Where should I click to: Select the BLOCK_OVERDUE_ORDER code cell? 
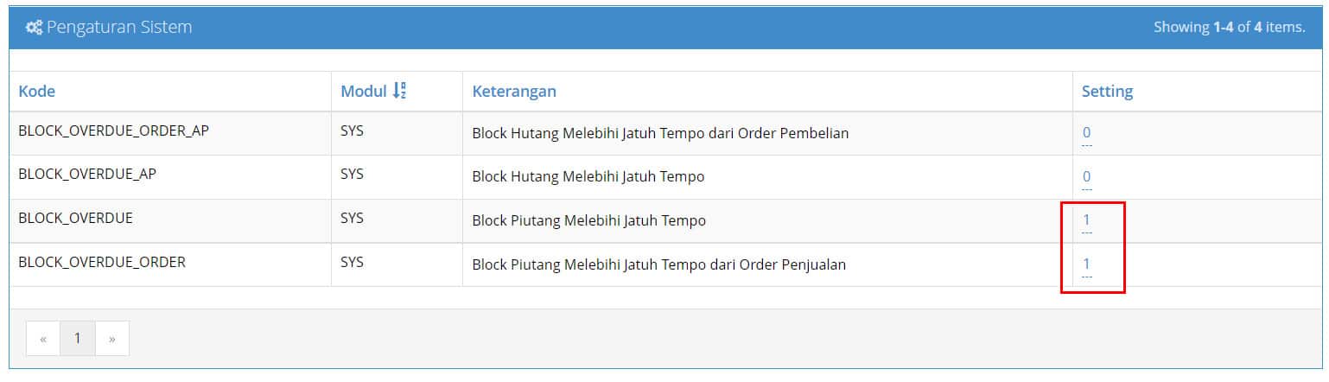pyautogui.click(x=170, y=264)
